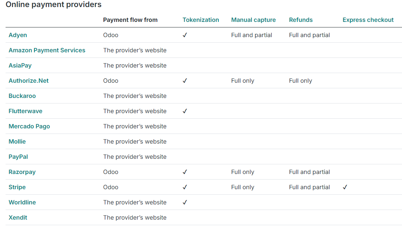Screen dimensions: 402x230
Task: Open the Amazon Payment Services link
Action: pyautogui.click(x=47, y=50)
